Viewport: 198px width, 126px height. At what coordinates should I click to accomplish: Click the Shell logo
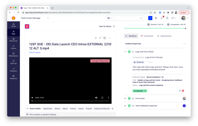(x=13, y=18)
